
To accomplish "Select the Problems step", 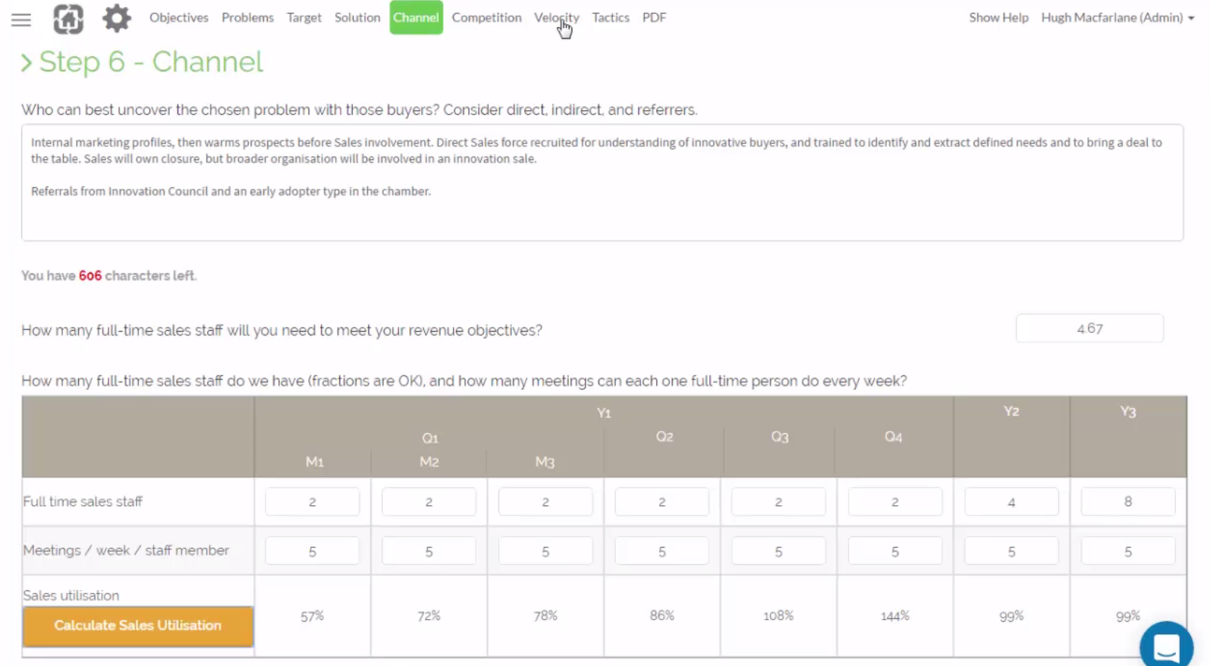I will click(247, 17).
